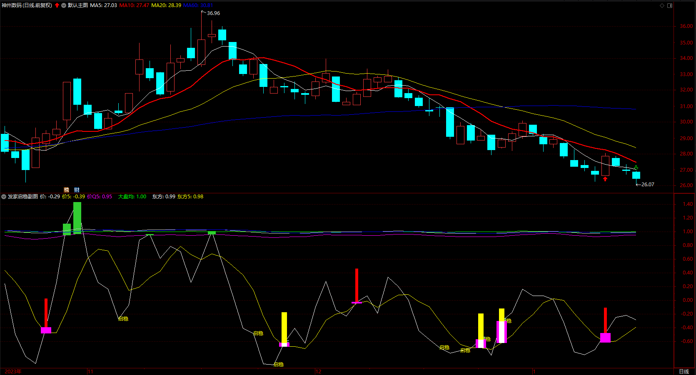The width and height of the screenshot is (696, 375).
Task: Click the tallest green bar in sub-chart
Action: point(77,218)
